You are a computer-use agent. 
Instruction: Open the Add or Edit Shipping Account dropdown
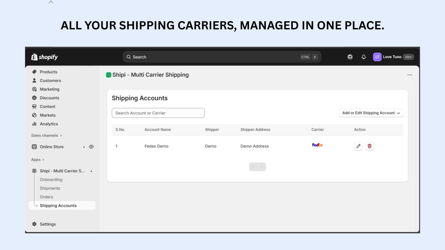[371, 113]
